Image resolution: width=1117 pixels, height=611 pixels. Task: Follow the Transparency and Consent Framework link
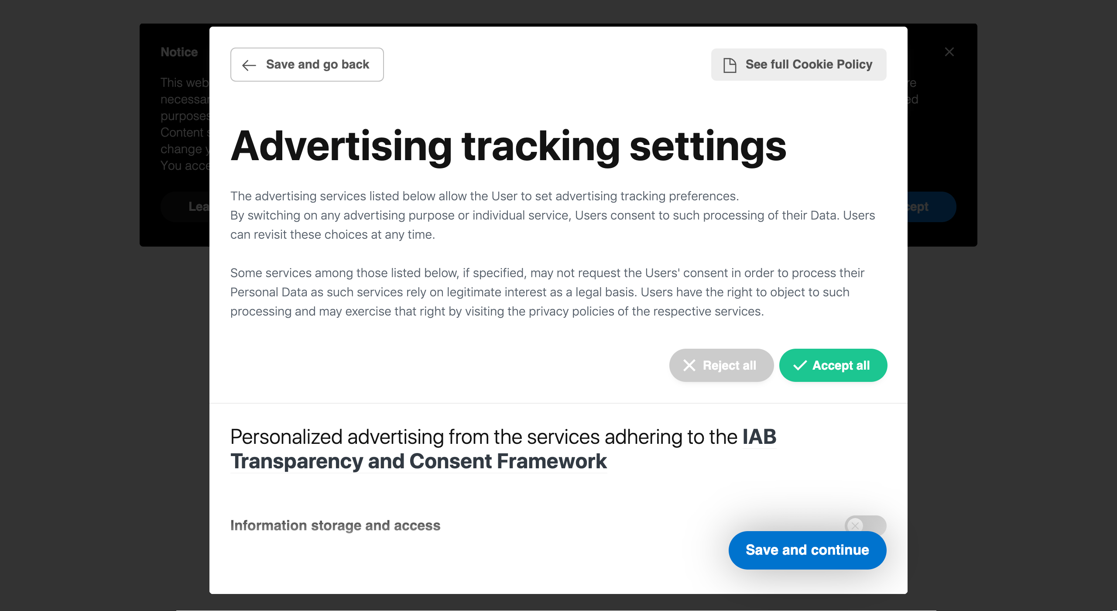click(x=418, y=461)
